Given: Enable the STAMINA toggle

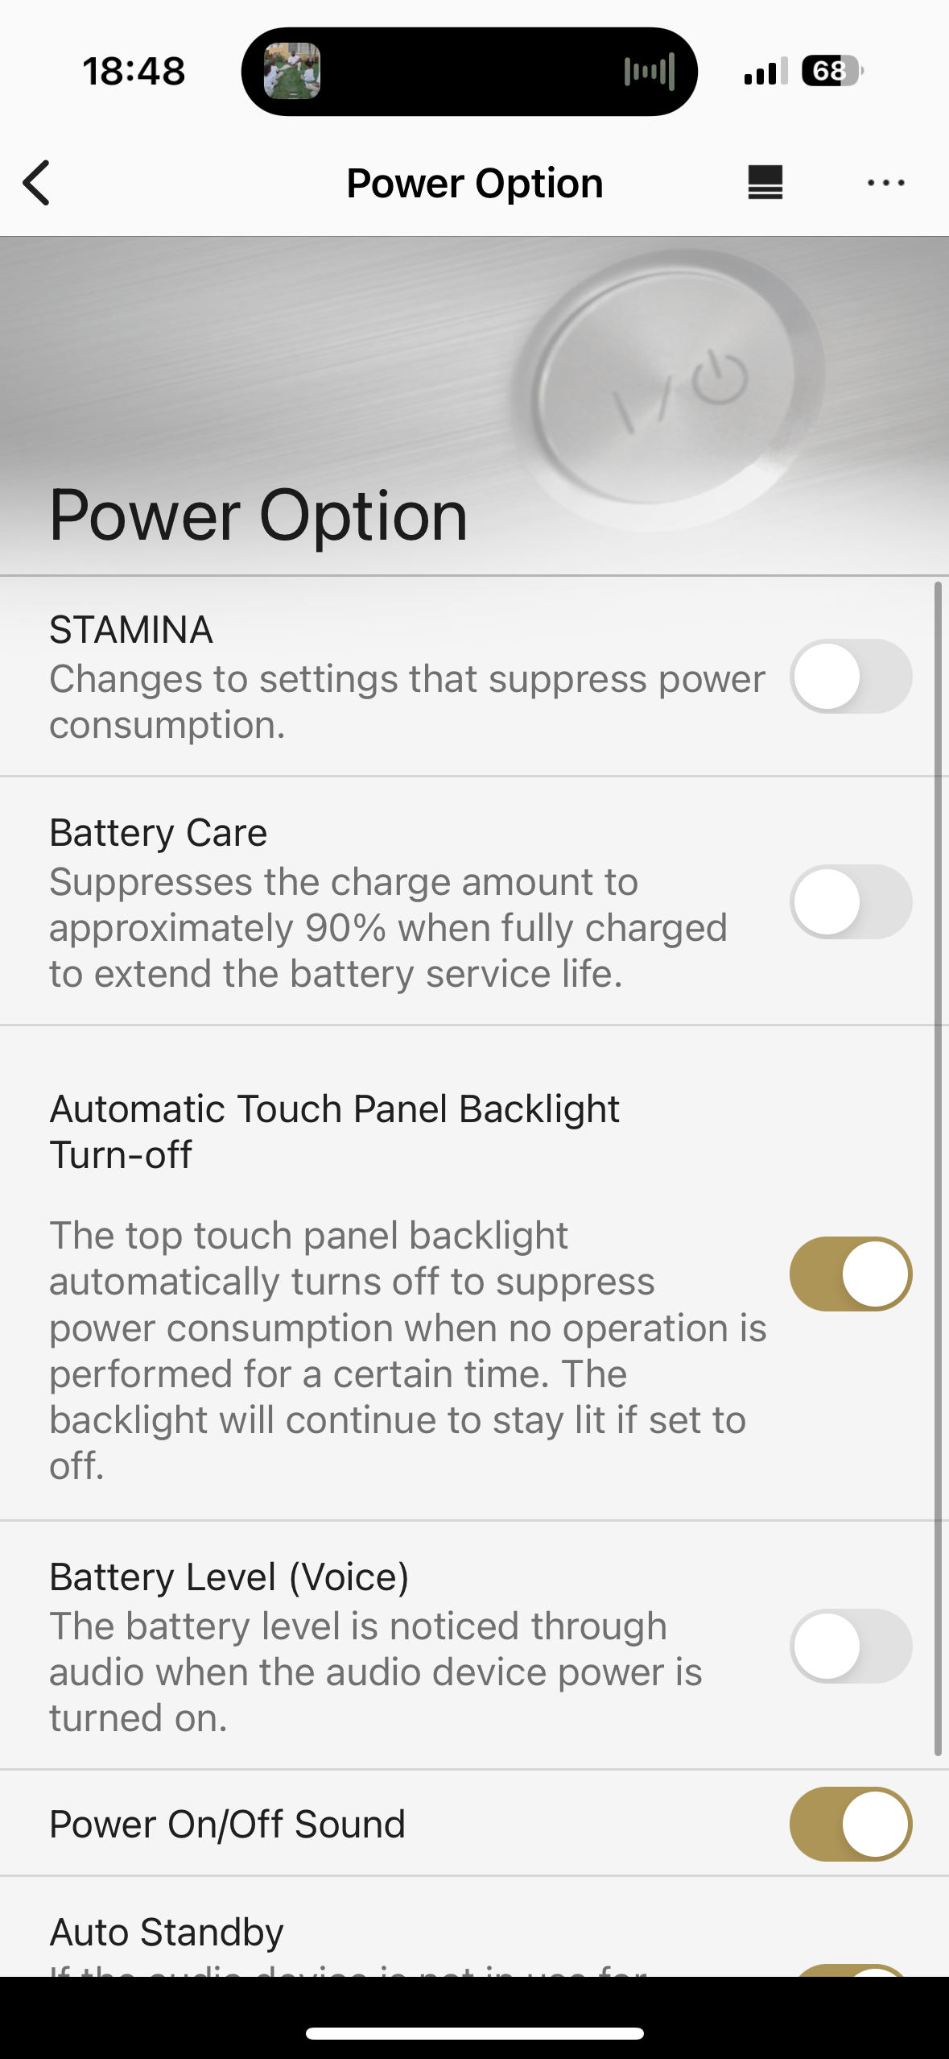Looking at the screenshot, I should pos(851,676).
